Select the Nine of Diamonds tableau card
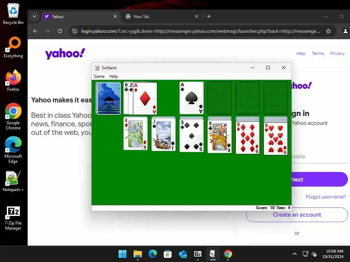Image resolution: width=350 pixels, height=262 pixels. pyautogui.click(x=247, y=138)
